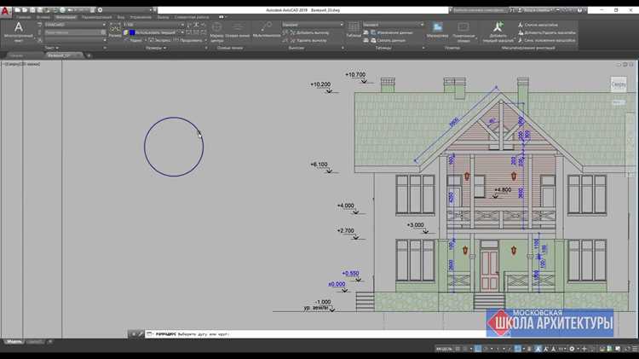Click the find text field in Text panel
Viewport: 639px width, 359px height.
[x=75, y=32]
